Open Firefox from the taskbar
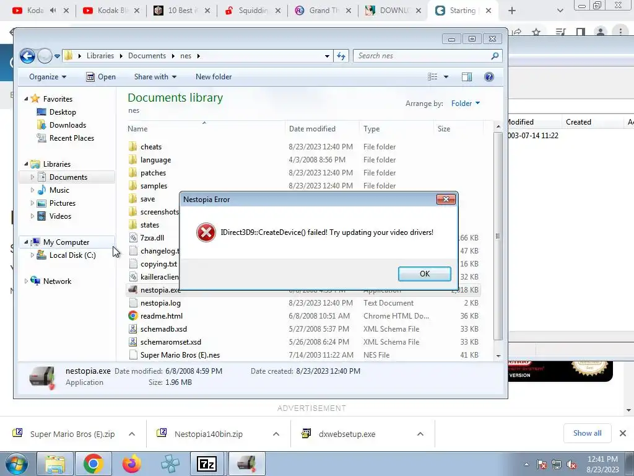Viewport: 634px width, 476px height. pyautogui.click(x=131, y=464)
